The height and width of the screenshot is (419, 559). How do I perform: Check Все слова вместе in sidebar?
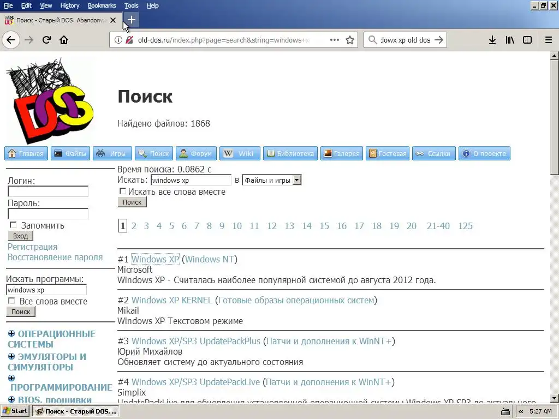click(x=11, y=301)
